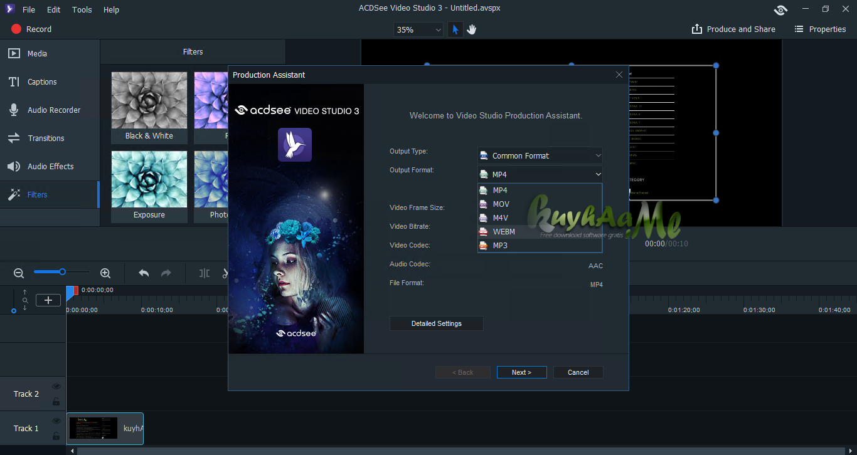The image size is (857, 455).
Task: Click the hummingbird Video Studio logo
Action: point(295,145)
